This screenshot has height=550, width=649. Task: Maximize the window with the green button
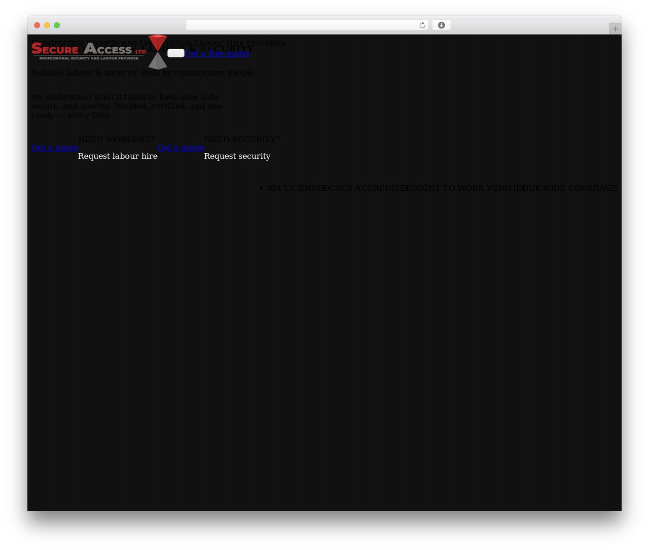pos(57,25)
